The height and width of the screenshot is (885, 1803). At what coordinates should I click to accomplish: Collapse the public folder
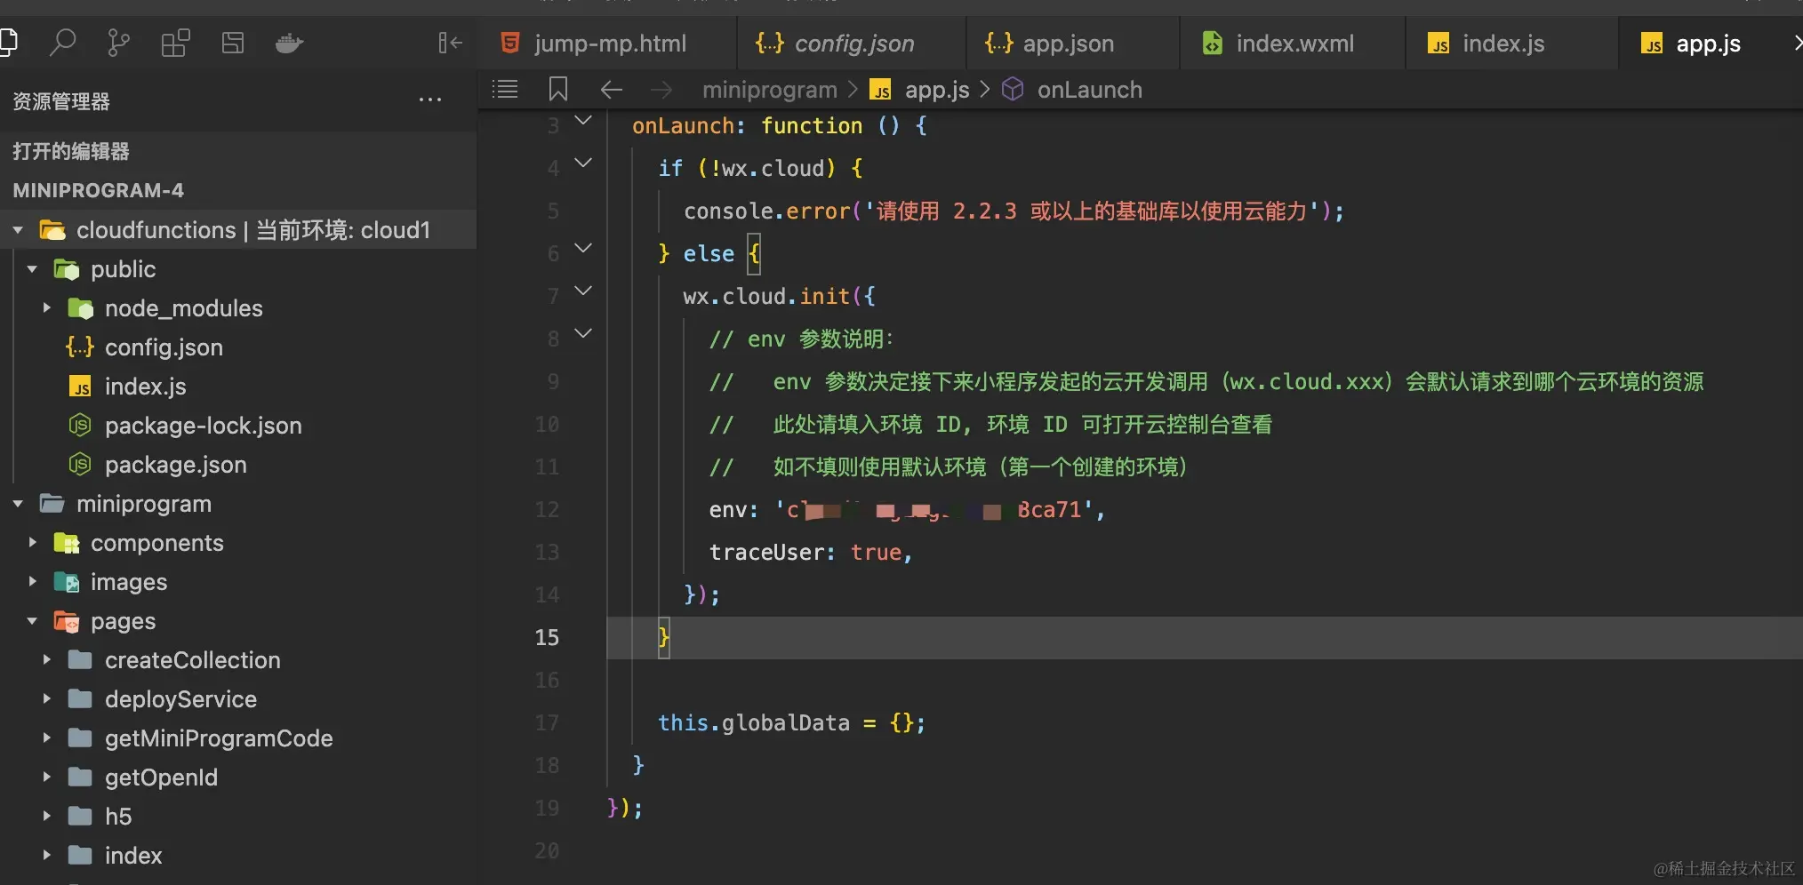point(32,269)
